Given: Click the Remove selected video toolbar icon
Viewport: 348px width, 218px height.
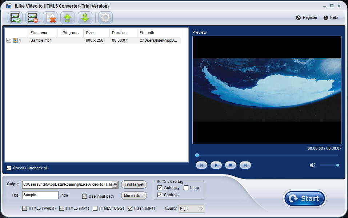Looking at the screenshot, I should click(x=33, y=17).
